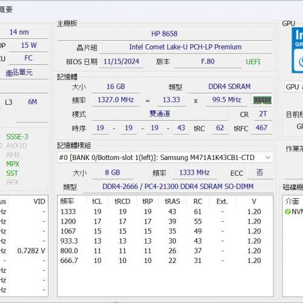Click the 介面 column header
The image size is (303, 303).
click(292, 202)
